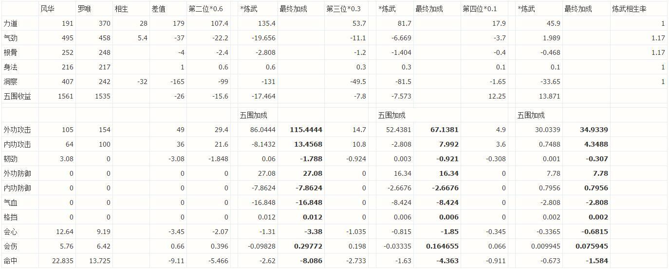Click the 内功防御 row label
The height and width of the screenshot is (269, 669).
(x=17, y=188)
